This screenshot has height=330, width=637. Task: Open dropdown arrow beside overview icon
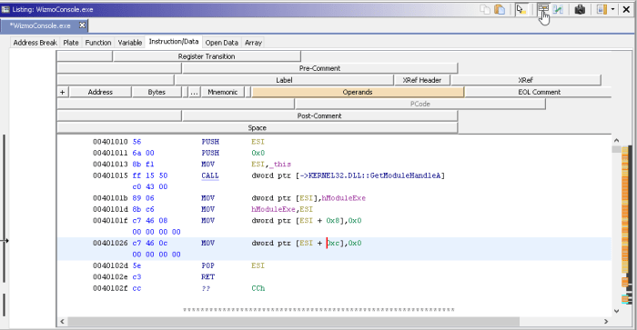point(612,9)
